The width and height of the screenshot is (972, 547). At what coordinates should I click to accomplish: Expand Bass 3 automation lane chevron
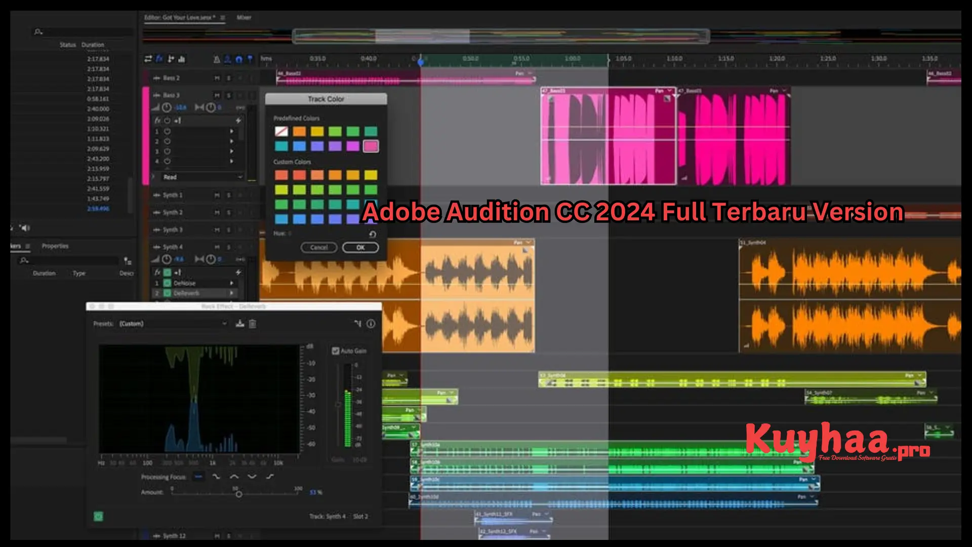(x=153, y=177)
